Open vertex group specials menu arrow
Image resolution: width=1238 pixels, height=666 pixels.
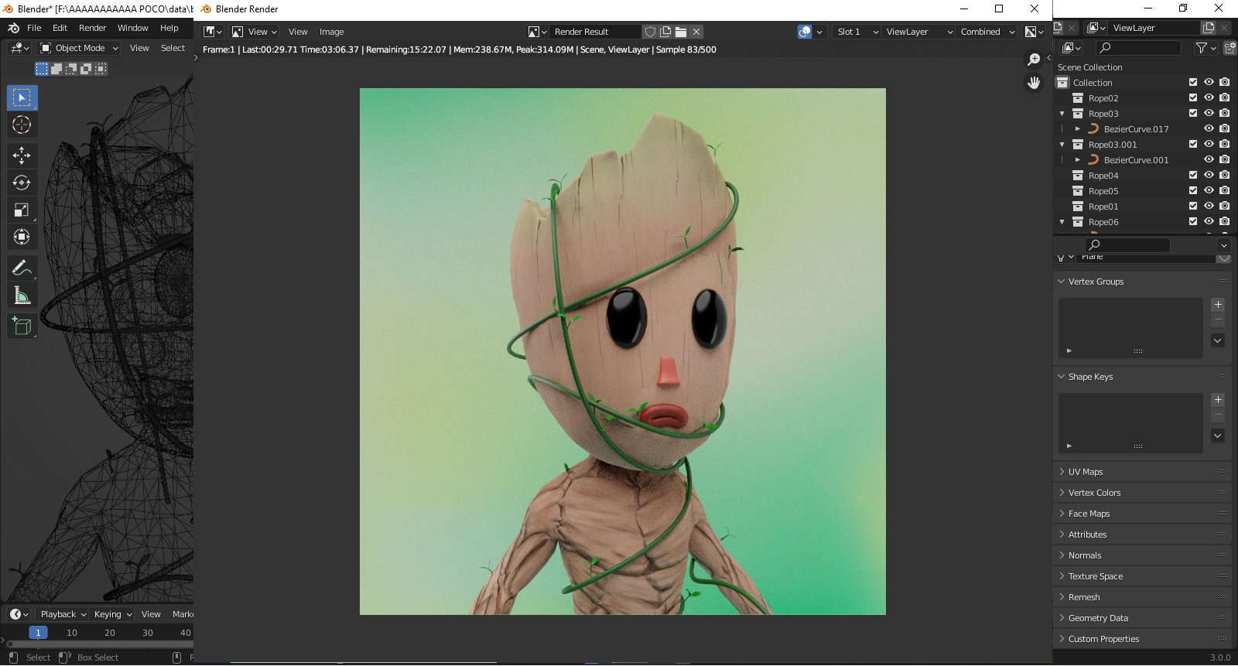(1218, 341)
